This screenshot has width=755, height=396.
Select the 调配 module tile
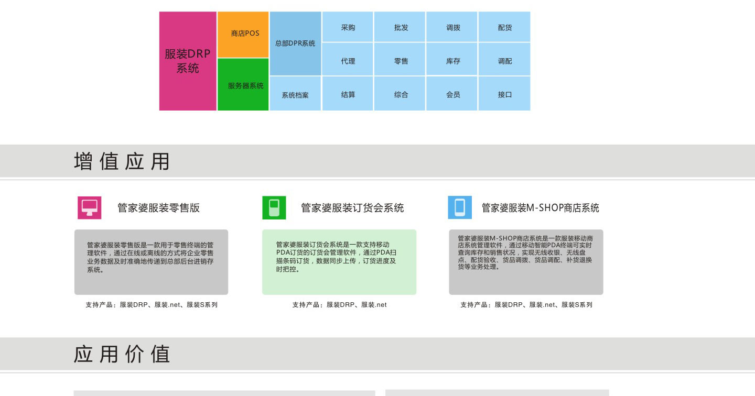(504, 59)
